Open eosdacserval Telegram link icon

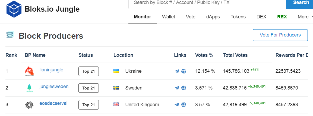pyautogui.click(x=177, y=105)
